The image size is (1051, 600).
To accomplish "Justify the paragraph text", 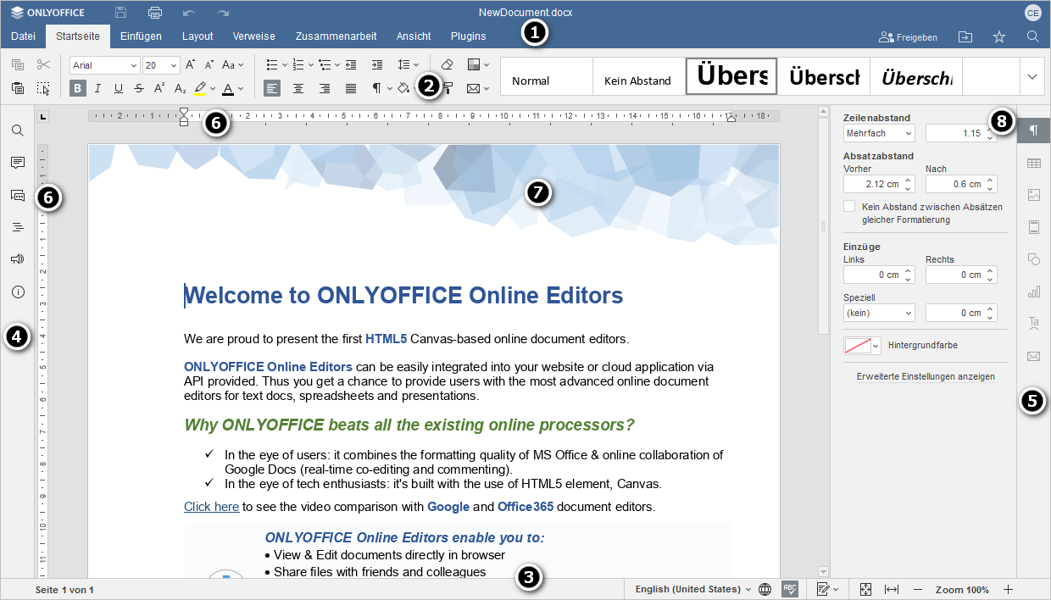I will pyautogui.click(x=351, y=88).
